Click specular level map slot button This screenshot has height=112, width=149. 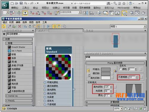(115, 87)
